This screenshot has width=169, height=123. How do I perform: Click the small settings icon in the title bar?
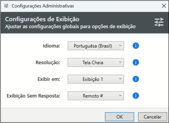(6, 6)
